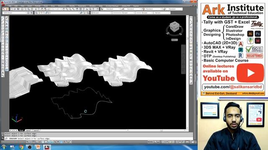Open the workspace selection dropdown

click(14, 13)
